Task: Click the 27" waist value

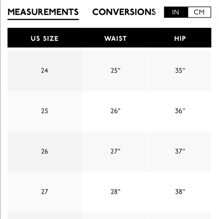Action: (116, 151)
